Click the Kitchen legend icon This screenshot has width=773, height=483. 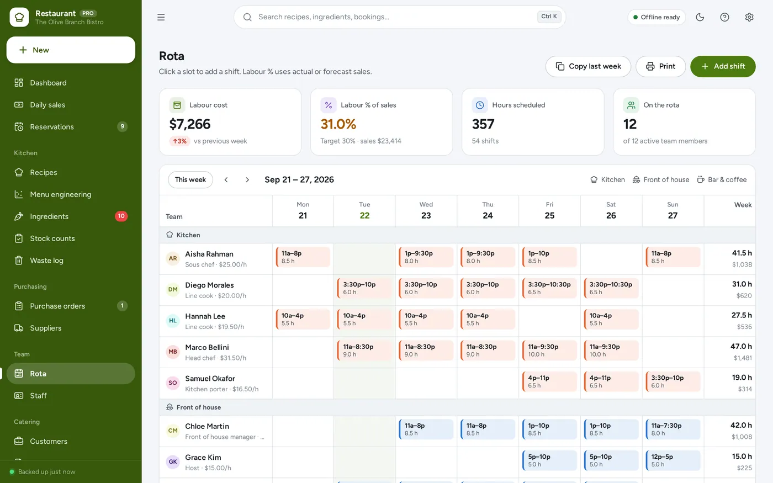click(x=594, y=180)
